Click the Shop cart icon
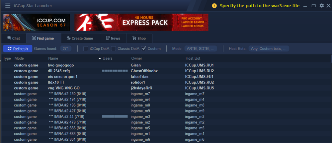Viewport: 332px width, 143px height. [x=134, y=38]
